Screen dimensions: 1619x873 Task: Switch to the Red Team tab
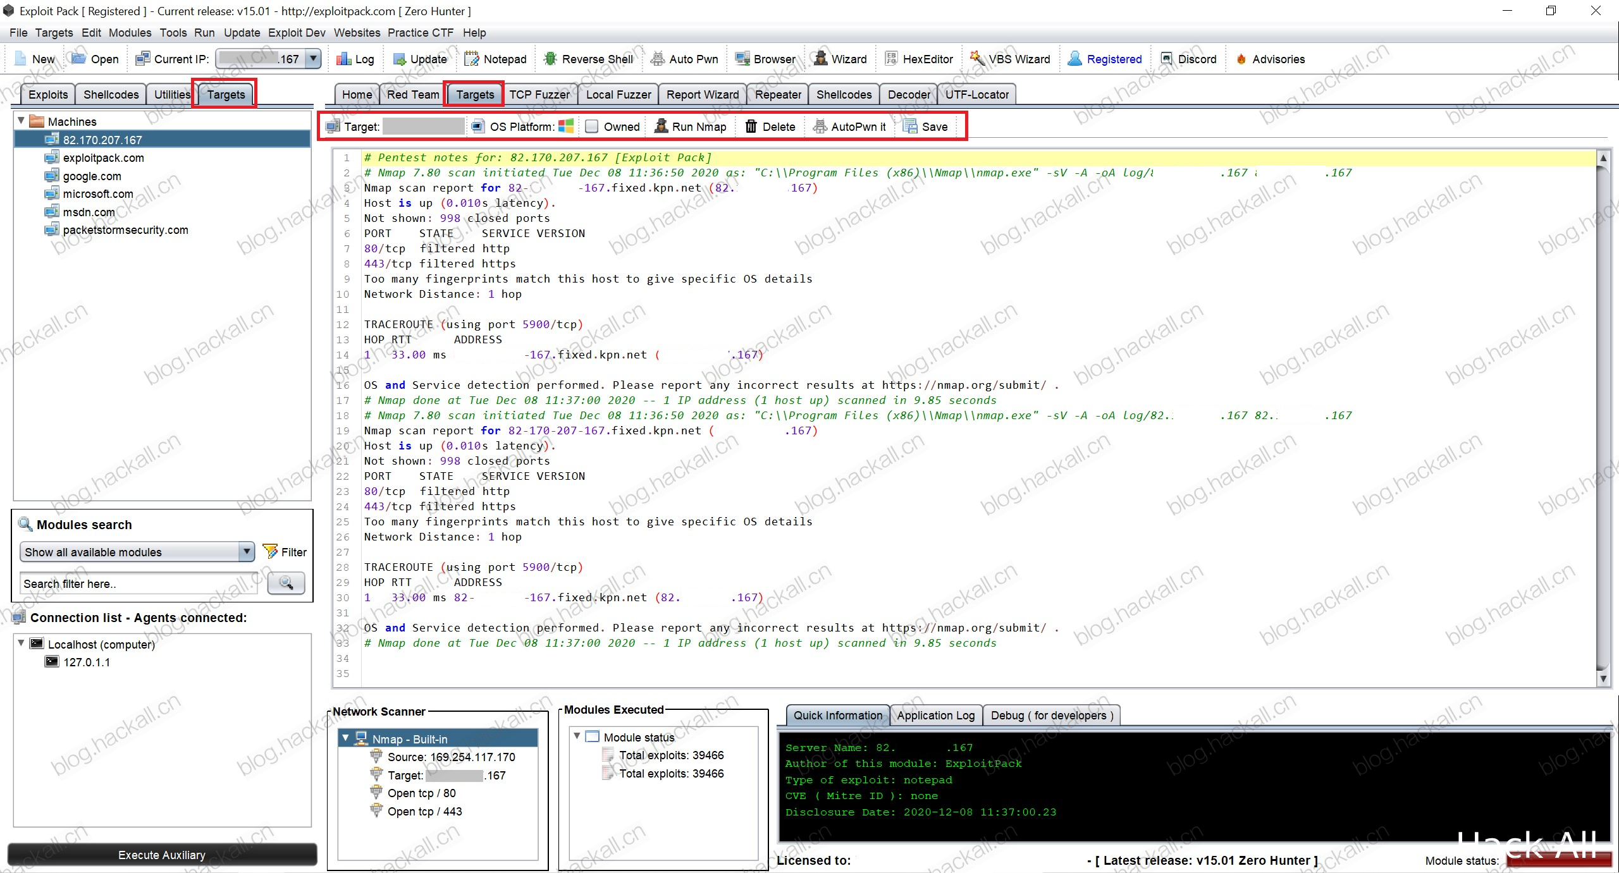tap(413, 94)
